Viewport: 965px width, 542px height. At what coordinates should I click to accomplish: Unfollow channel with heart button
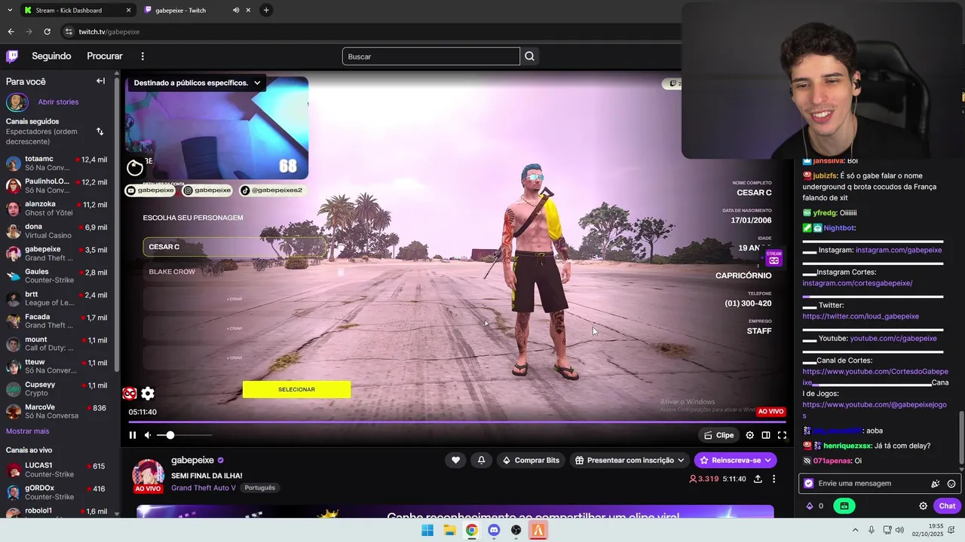455,460
